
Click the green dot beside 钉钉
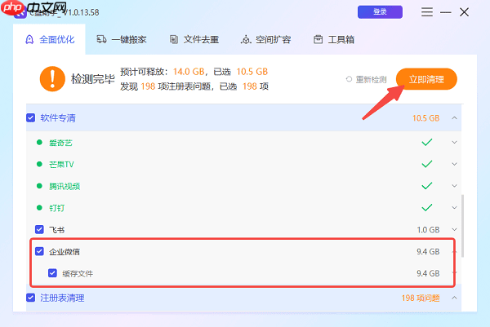39,208
